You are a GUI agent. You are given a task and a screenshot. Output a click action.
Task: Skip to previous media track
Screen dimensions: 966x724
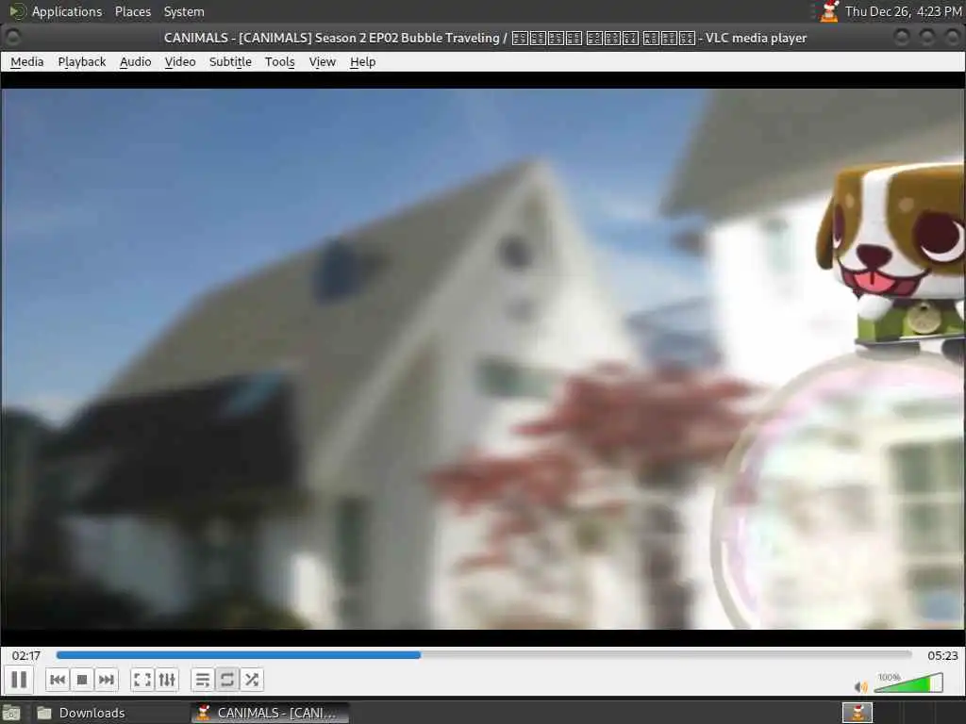[x=58, y=680]
